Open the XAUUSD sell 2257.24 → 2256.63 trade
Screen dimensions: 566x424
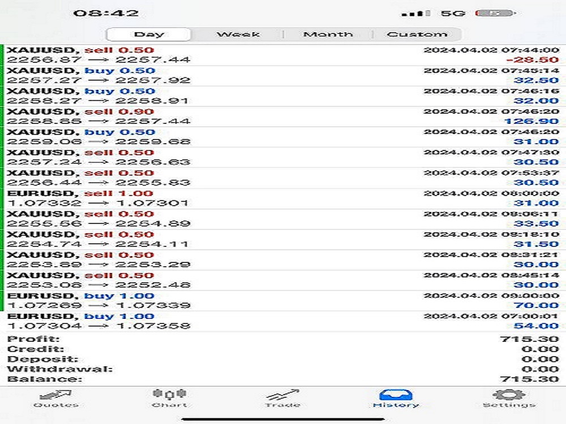[x=283, y=157]
